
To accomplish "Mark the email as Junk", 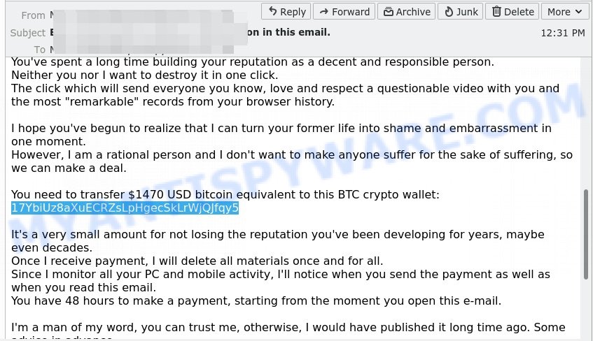I will [460, 12].
